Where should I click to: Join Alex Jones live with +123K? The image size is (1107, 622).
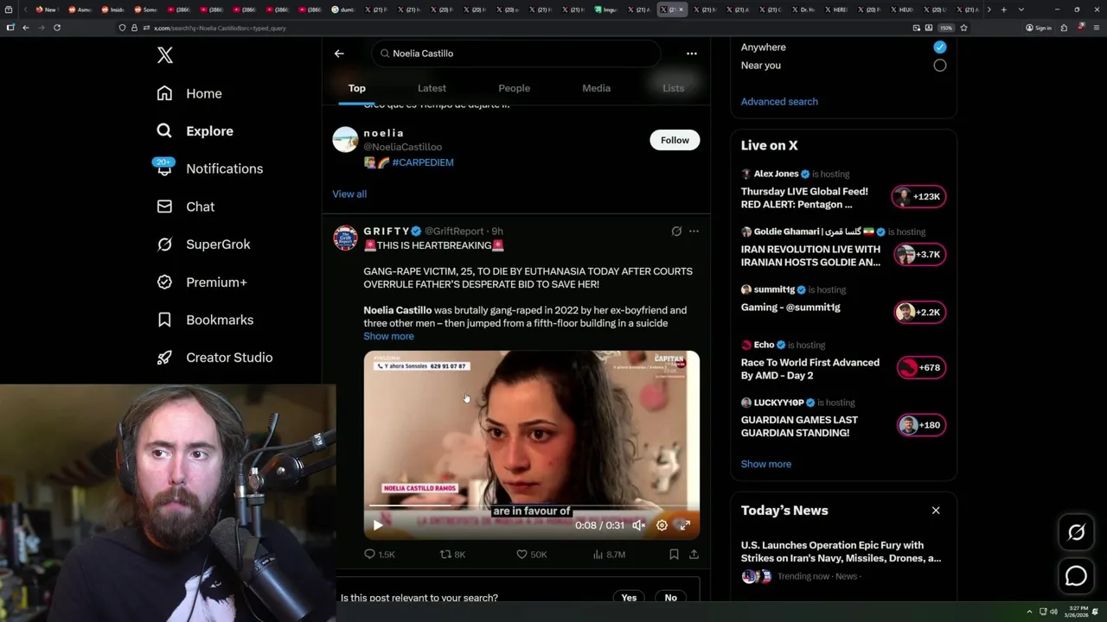coord(918,197)
